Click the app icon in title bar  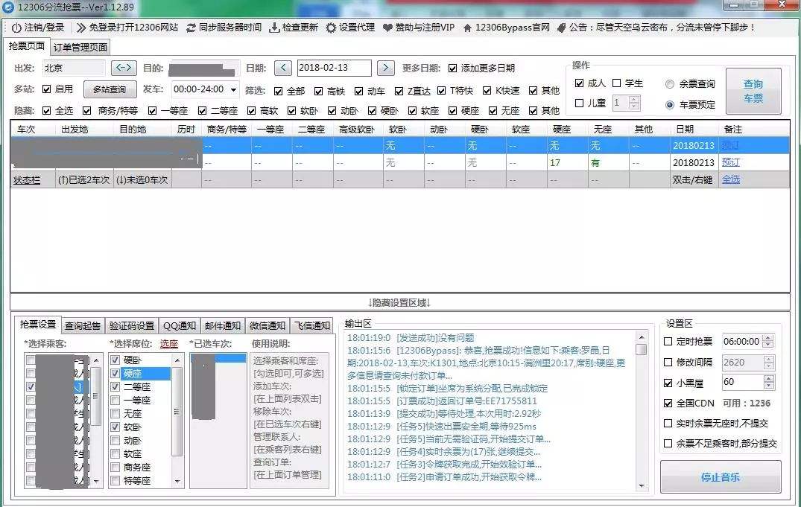coord(7,7)
